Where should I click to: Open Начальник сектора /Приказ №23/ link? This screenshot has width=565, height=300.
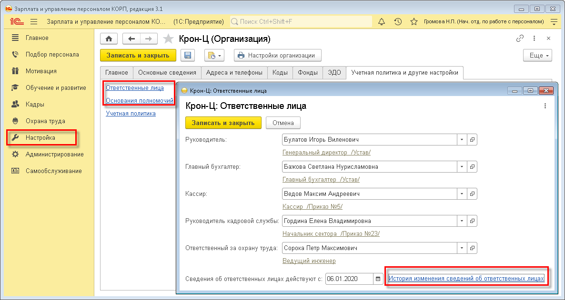pos(331,234)
